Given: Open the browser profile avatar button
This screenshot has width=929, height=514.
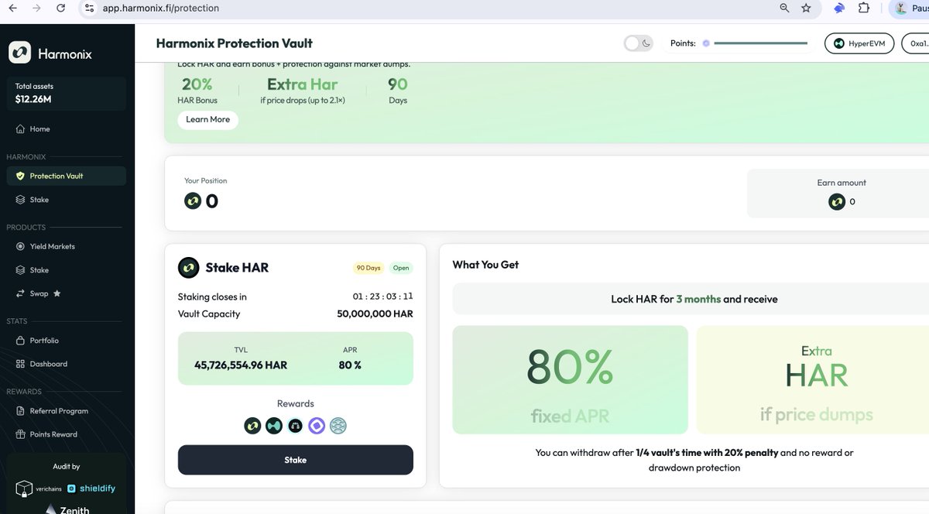Looking at the screenshot, I should point(903,8).
